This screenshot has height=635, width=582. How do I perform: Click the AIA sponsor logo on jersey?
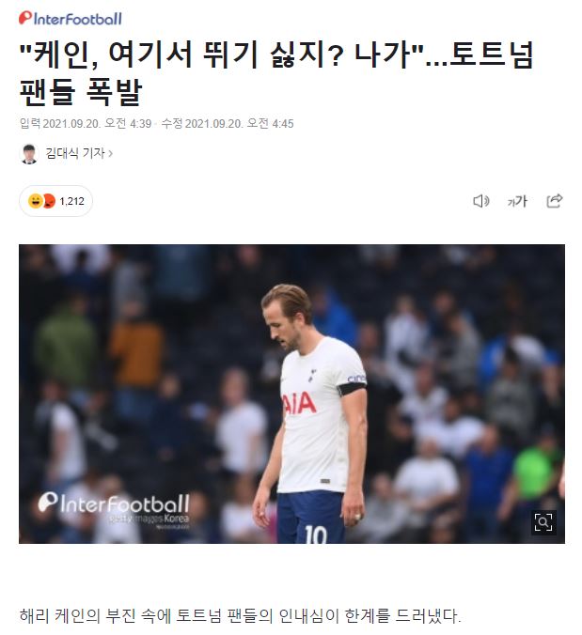(x=299, y=403)
